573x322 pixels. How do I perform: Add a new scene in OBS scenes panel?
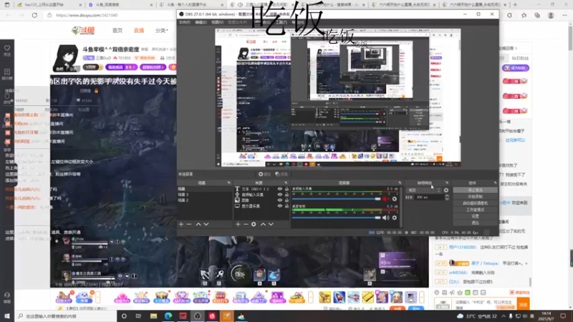point(181,224)
